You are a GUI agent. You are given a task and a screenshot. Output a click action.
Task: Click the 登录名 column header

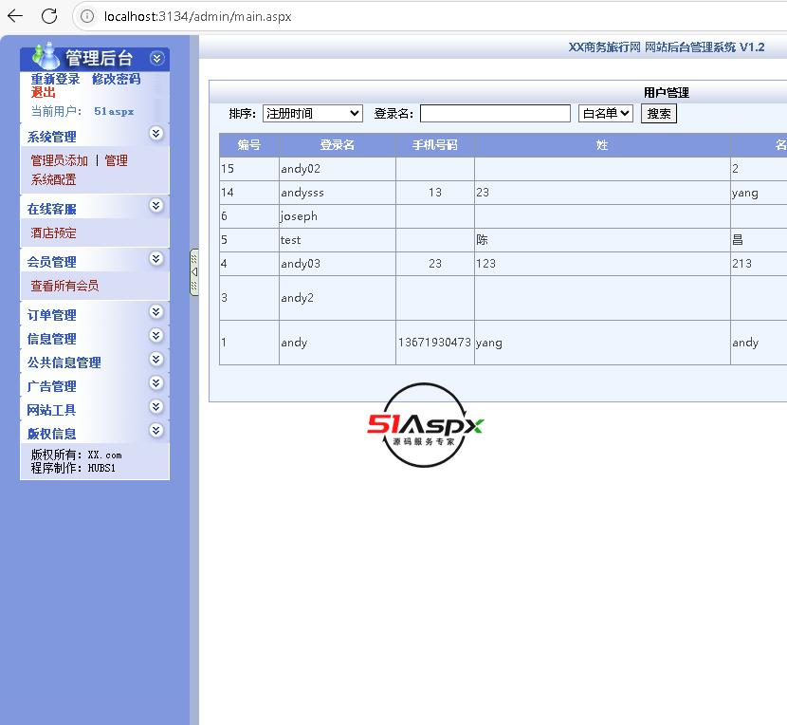point(338,145)
